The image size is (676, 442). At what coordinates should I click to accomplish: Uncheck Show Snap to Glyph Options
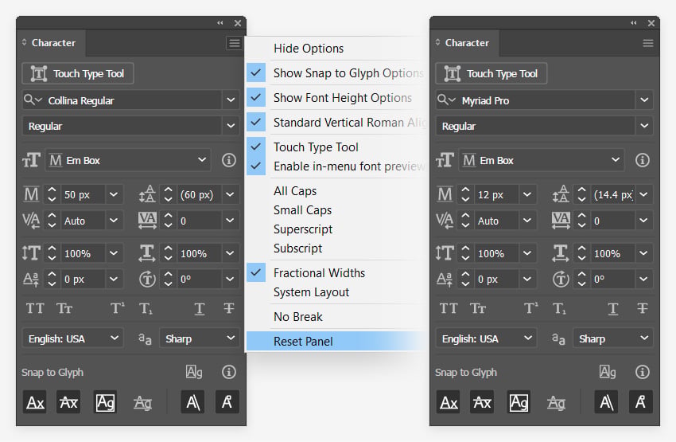point(336,73)
